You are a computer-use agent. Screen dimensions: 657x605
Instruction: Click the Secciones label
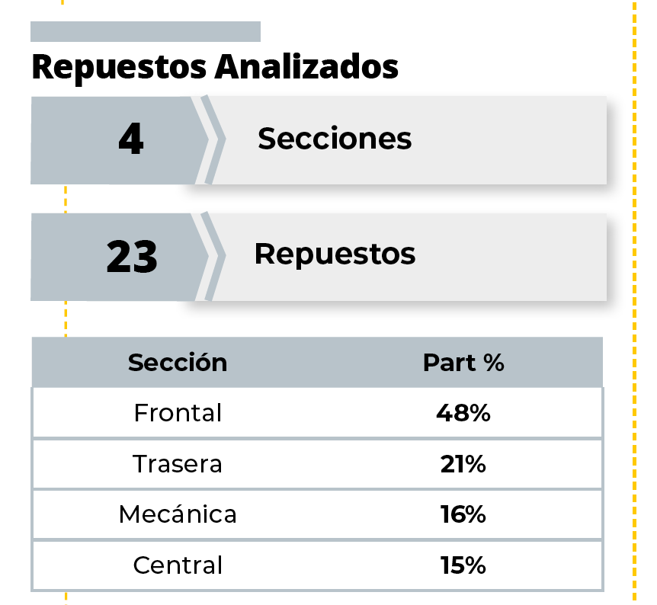(335, 139)
